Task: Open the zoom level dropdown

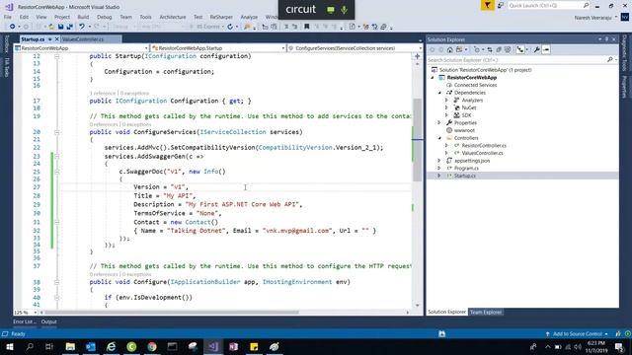Action: 36,313
